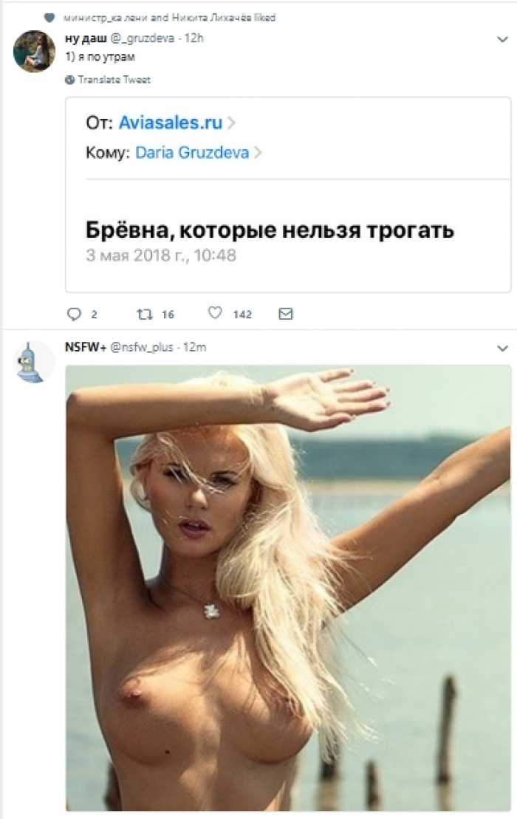Viewport: 517px width, 819px height.
Task: Click the Translate Tweet link
Action: coord(114,80)
